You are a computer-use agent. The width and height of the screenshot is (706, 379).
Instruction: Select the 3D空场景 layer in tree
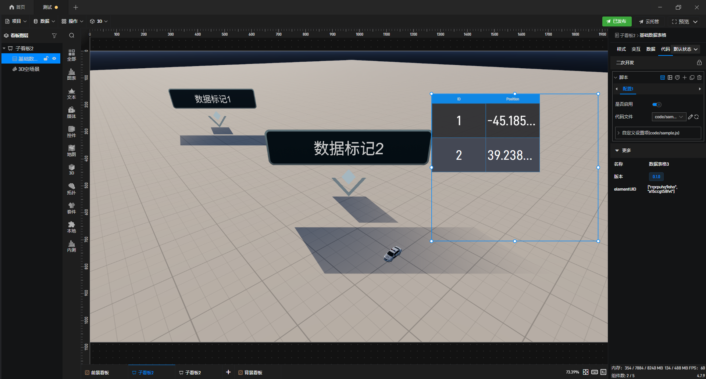[x=29, y=69]
